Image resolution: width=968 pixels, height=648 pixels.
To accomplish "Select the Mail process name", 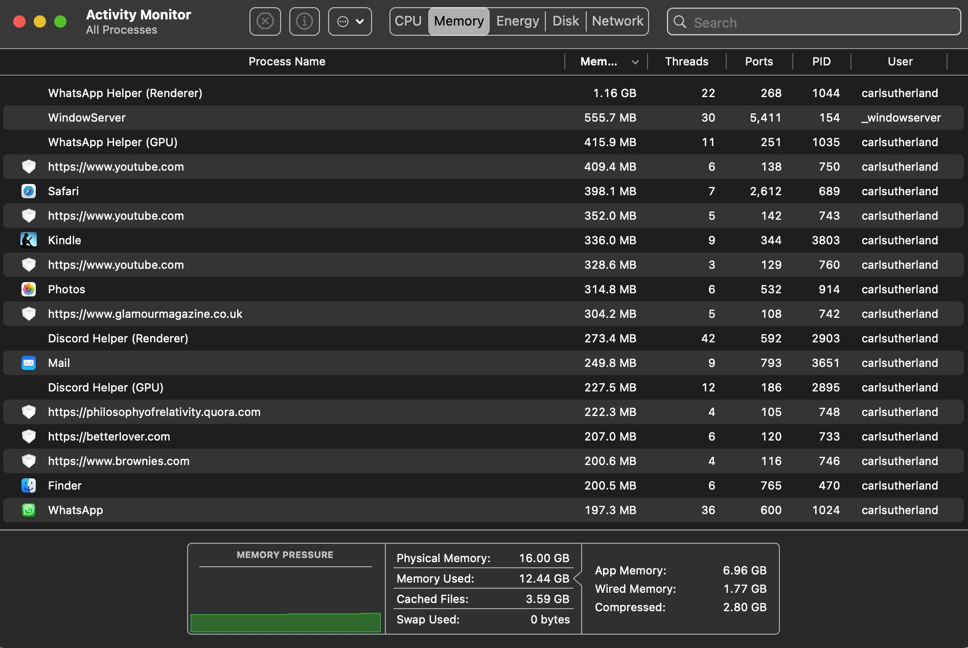I will [x=59, y=363].
